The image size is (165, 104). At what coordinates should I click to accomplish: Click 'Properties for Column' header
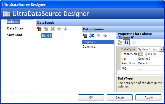point(140,35)
